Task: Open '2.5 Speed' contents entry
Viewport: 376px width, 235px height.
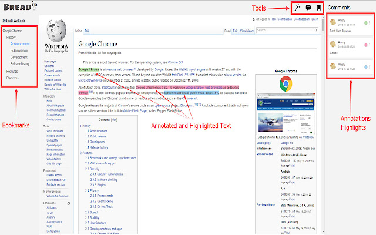Action: pos(92,212)
